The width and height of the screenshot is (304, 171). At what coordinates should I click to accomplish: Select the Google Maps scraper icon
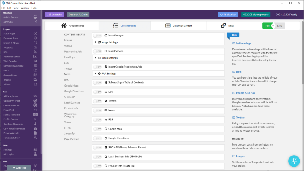click(x=35, y=75)
